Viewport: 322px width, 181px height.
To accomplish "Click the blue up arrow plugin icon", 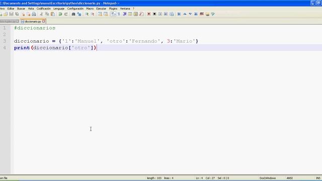I will pyautogui.click(x=185, y=14).
